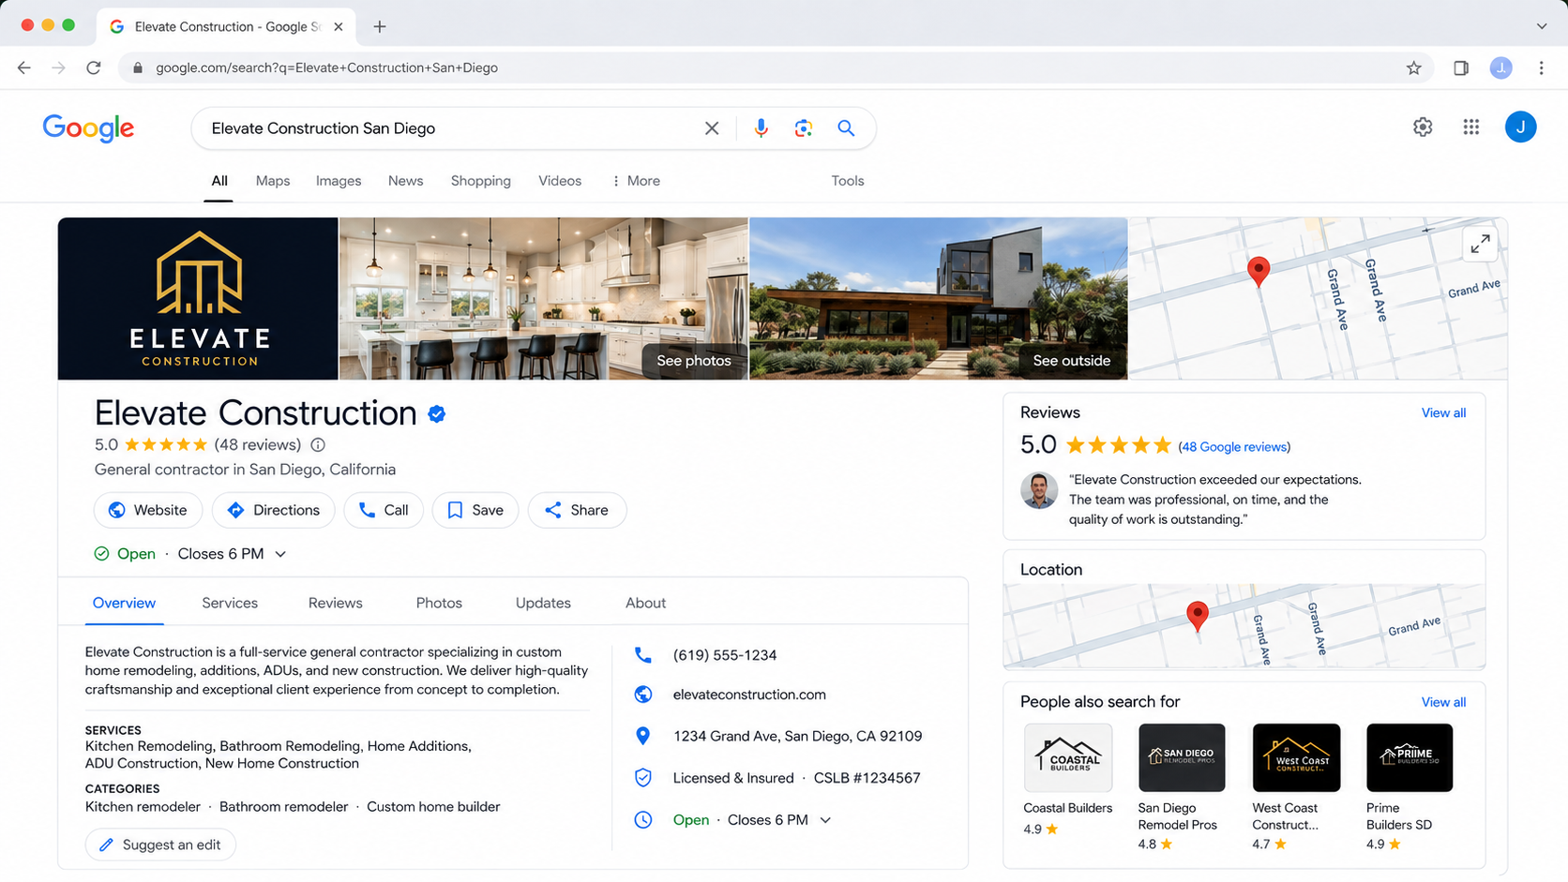Select the Photos tab in business panel
Screen dimensions: 1568x882
pyautogui.click(x=439, y=603)
